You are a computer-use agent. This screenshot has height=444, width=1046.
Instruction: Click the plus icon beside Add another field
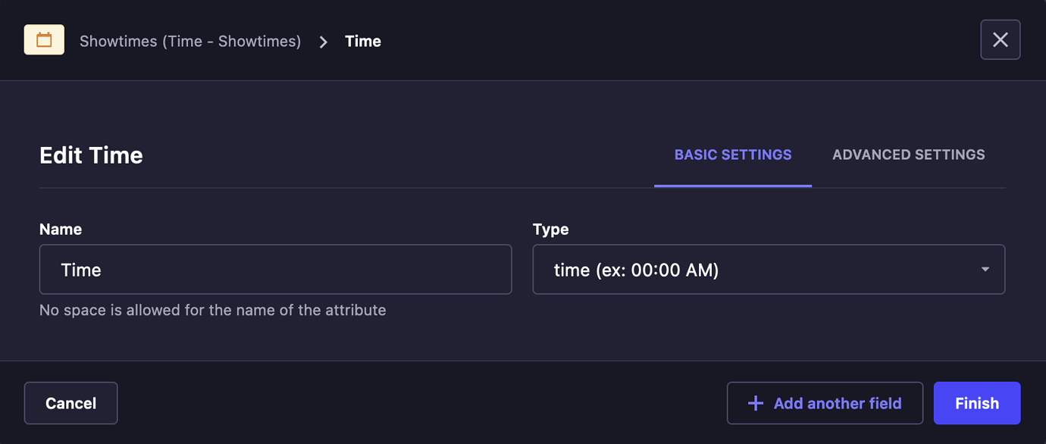pos(756,403)
